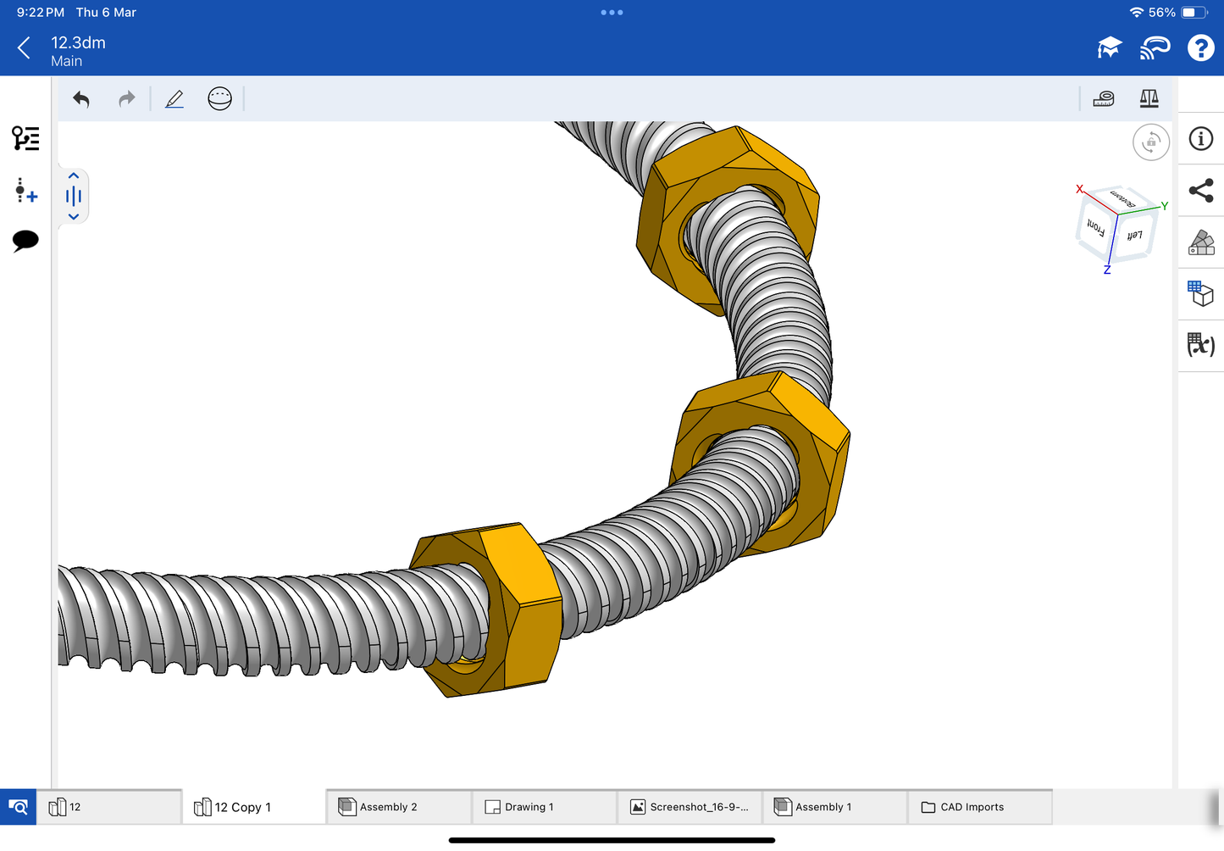1224x851 pixels.
Task: Toggle the view rotation lock button
Action: 1150,142
